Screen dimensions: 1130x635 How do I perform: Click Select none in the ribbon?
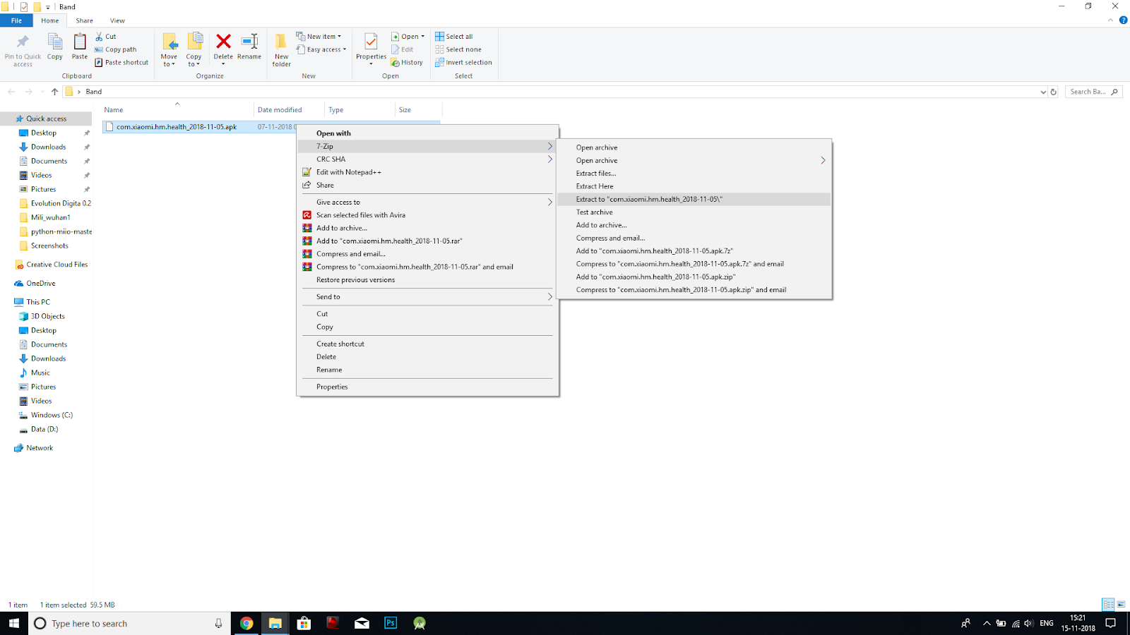(458, 49)
